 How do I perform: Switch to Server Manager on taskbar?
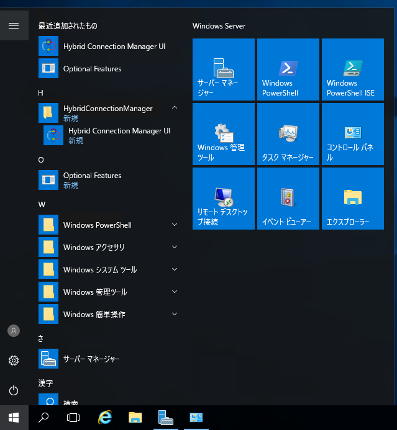coord(165,418)
